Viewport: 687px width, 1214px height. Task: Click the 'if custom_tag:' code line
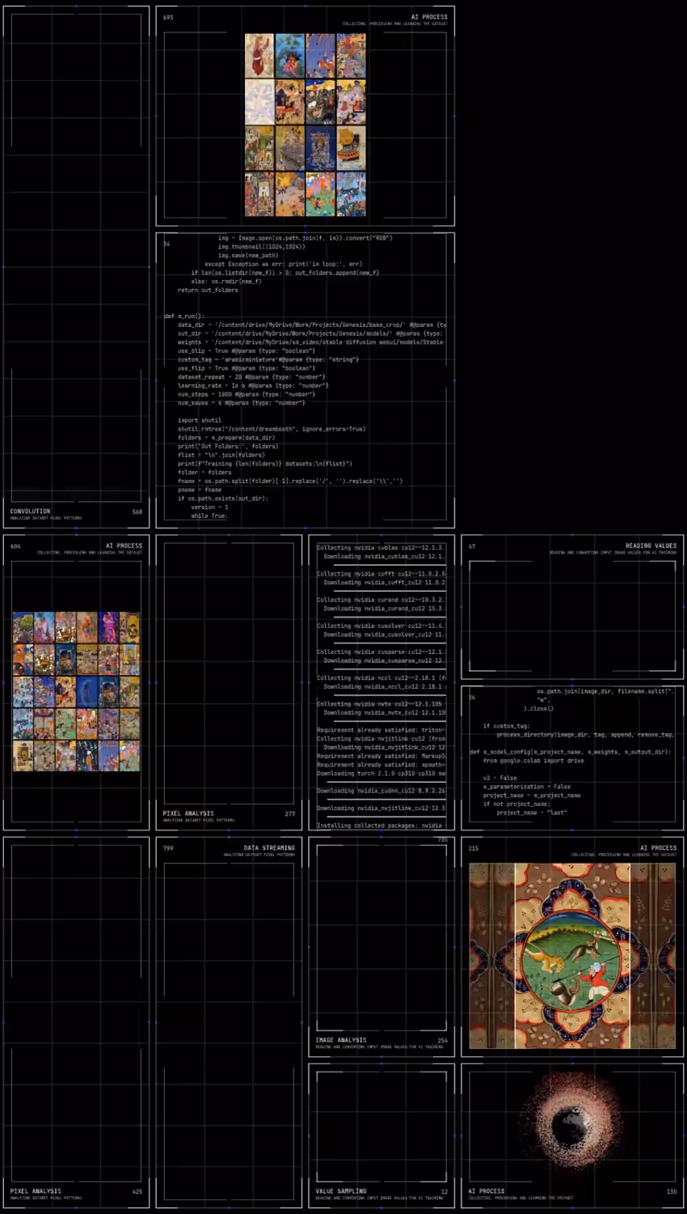506,726
